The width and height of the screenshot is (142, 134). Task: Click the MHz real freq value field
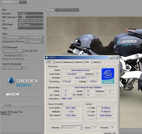34,17
